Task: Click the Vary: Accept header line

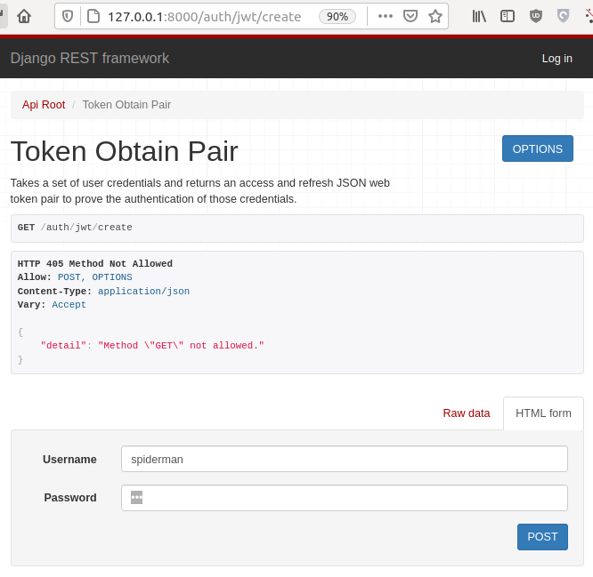Action: pyautogui.click(x=52, y=305)
